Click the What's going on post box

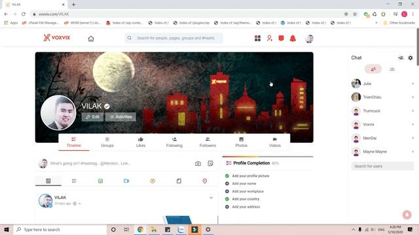click(x=120, y=163)
